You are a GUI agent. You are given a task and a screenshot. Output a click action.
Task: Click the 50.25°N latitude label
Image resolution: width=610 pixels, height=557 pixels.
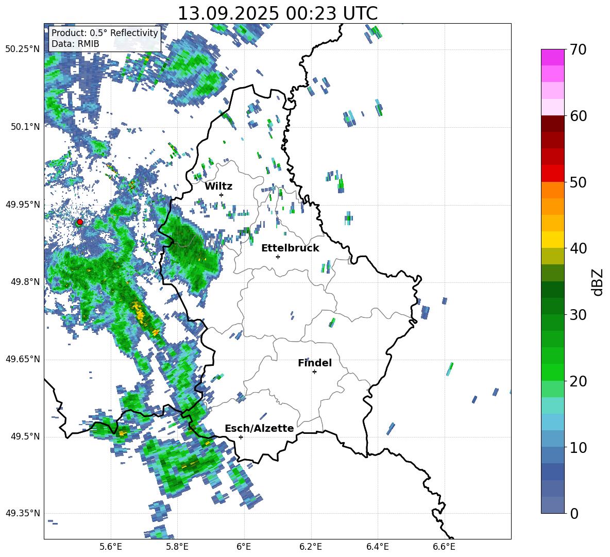point(23,49)
